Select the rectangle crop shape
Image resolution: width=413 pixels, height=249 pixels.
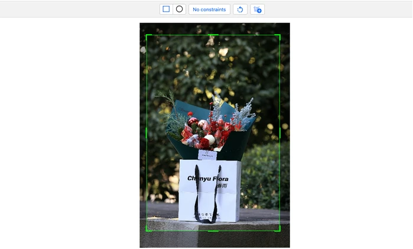(x=166, y=9)
